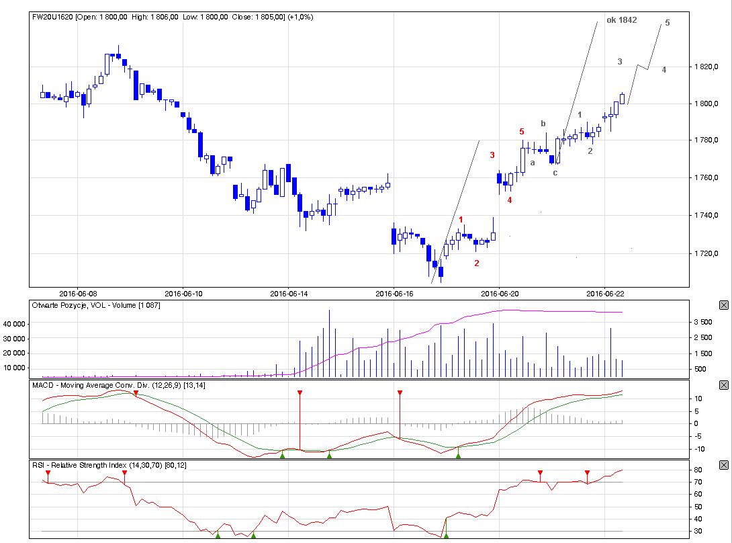Select the RSI Relative Strength Index title

click(101, 464)
